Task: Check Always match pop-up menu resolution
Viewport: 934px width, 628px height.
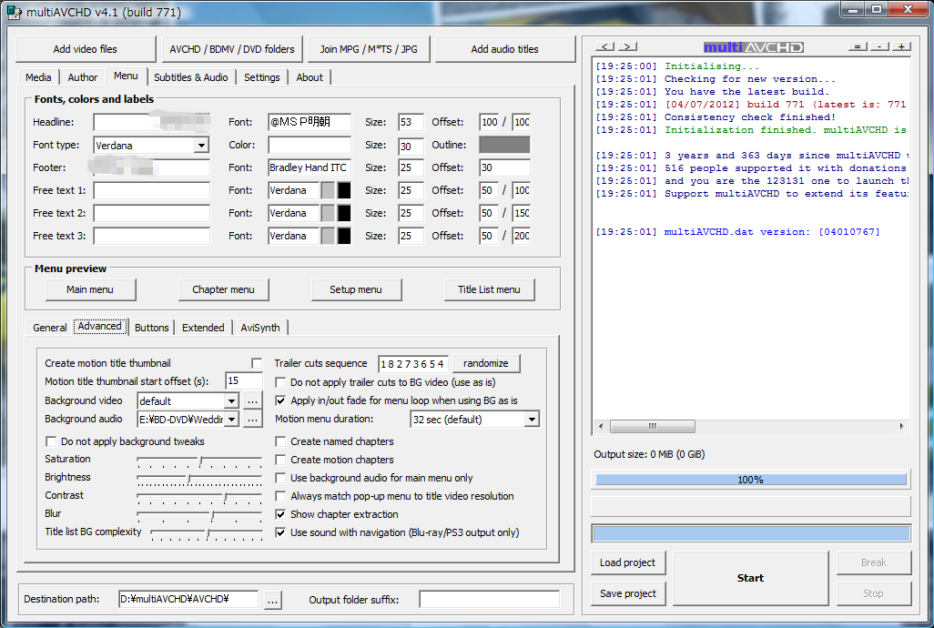Action: (280, 496)
